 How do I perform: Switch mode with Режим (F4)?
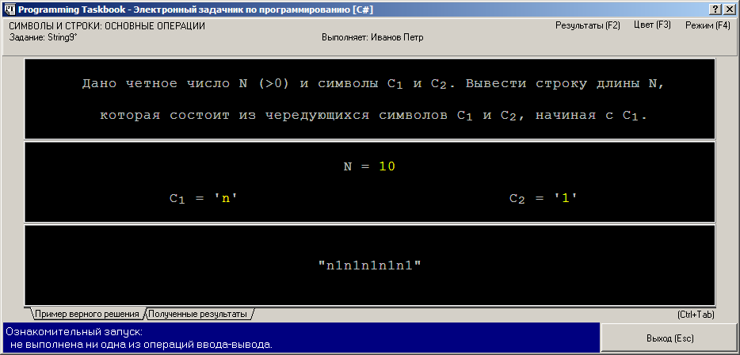pyautogui.click(x=707, y=25)
